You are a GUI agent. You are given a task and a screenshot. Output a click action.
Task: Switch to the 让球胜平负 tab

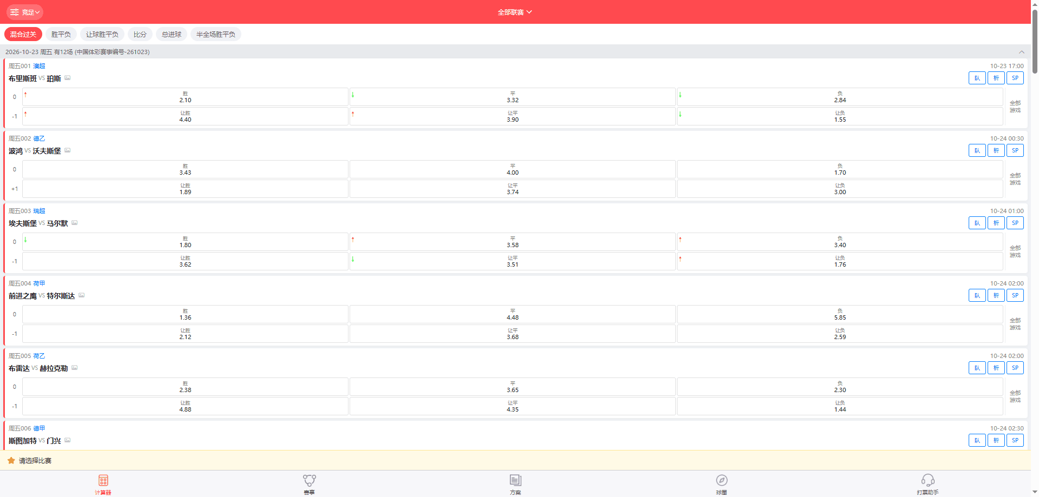coord(102,34)
